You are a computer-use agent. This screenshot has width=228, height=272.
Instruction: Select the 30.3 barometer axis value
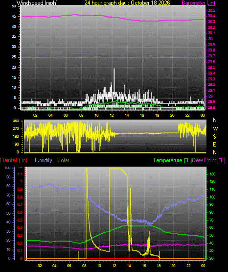click(211, 22)
